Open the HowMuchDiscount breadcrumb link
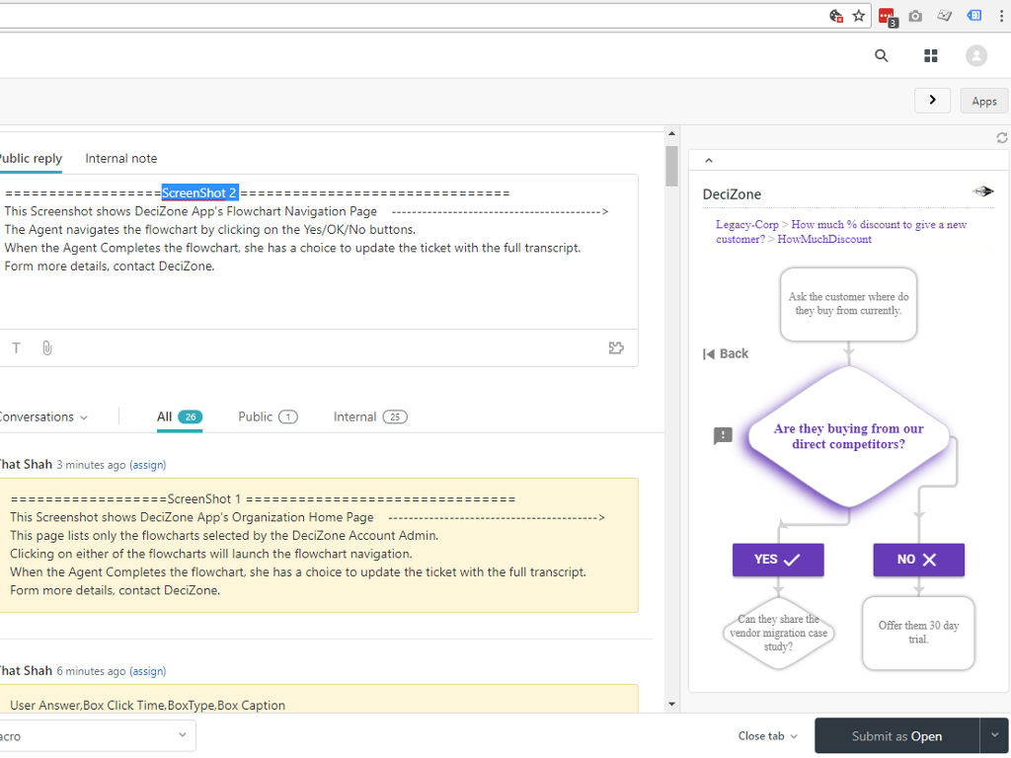Image resolution: width=1011 pixels, height=758 pixels. (x=824, y=239)
